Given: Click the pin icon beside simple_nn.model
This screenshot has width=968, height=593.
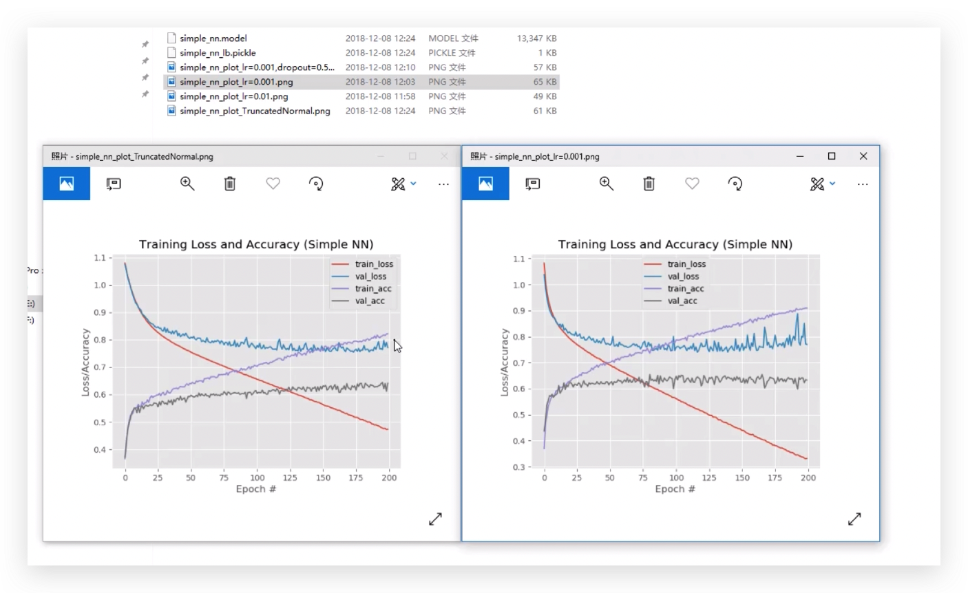Looking at the screenshot, I should [x=145, y=45].
